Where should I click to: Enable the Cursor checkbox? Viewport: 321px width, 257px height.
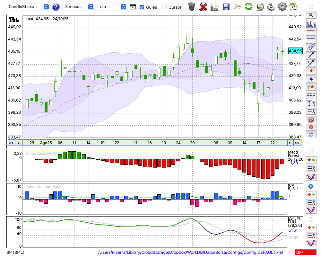(x=164, y=7)
